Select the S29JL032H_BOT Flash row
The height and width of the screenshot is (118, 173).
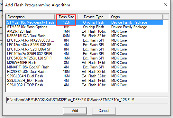click(x=85, y=81)
